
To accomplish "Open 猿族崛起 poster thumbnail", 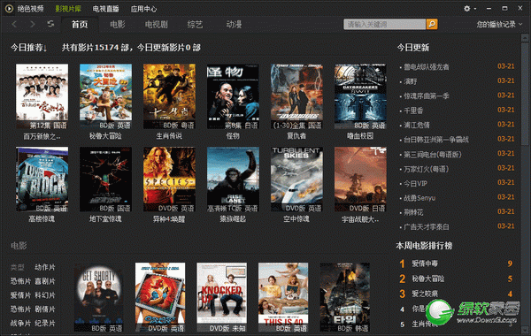I will coord(233,179).
